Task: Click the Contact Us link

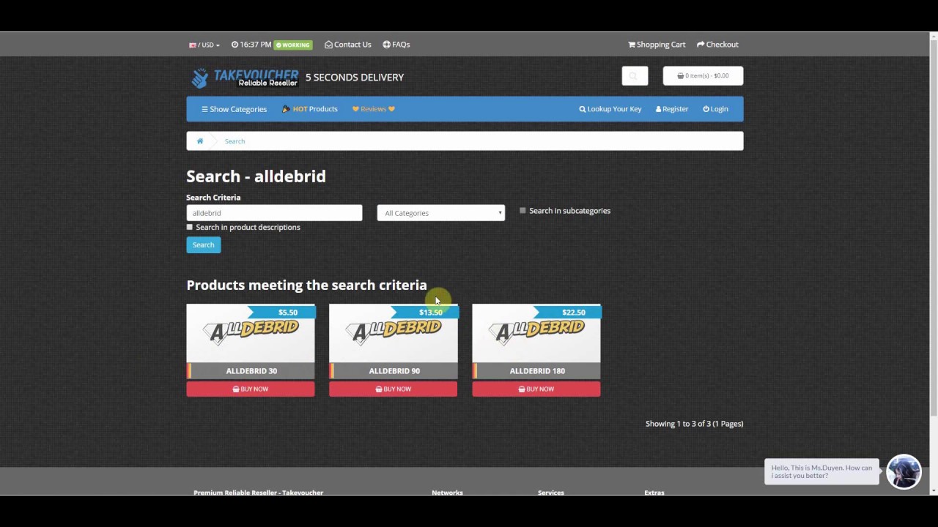Action: point(348,45)
